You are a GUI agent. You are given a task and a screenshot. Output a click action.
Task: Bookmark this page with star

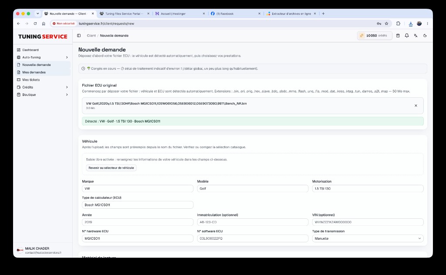tap(387, 24)
